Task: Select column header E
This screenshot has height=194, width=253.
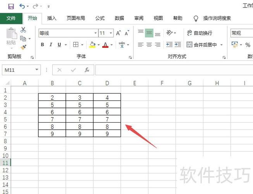Action: pos(134,83)
